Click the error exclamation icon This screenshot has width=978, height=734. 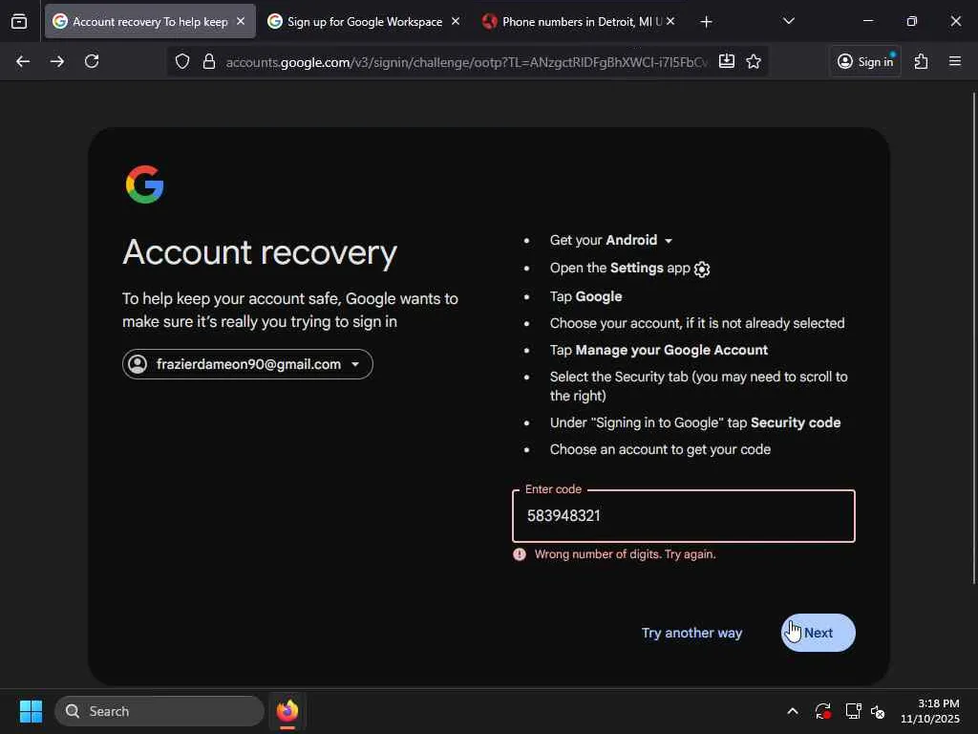coord(520,554)
